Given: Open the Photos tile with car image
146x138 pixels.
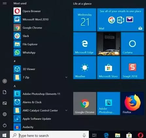Looking at the screenshot, I should 109,44.
